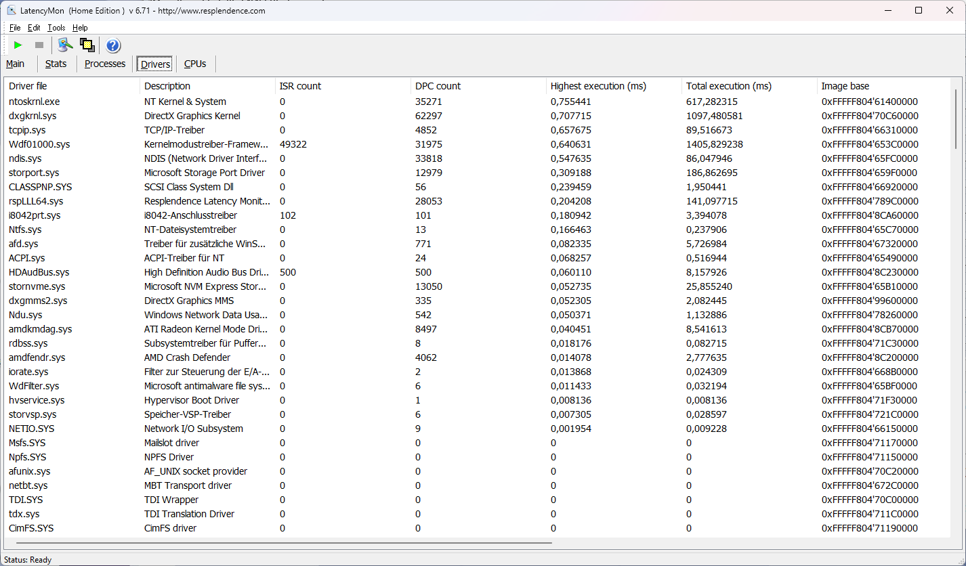This screenshot has height=566, width=966.
Task: Click the total execution value 1405,829238
Action: coord(715,144)
